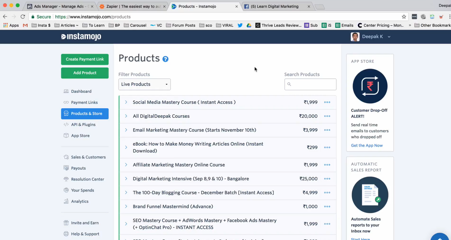Screen dimensions: 451x240
Task: Click the Customer Drop-Off app rupee icon
Action: click(370, 86)
